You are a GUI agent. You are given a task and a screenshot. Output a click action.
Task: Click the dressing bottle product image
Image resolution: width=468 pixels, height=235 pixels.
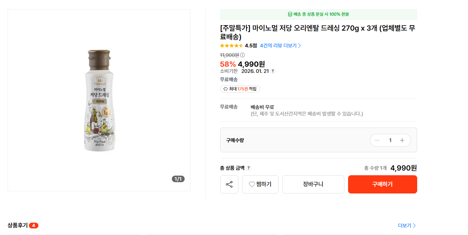click(99, 100)
